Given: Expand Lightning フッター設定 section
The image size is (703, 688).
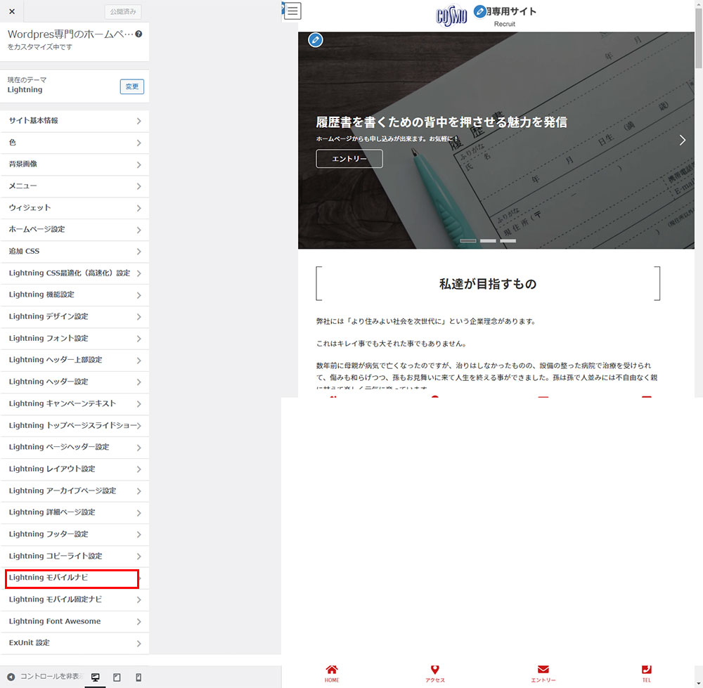Looking at the screenshot, I should [75, 534].
